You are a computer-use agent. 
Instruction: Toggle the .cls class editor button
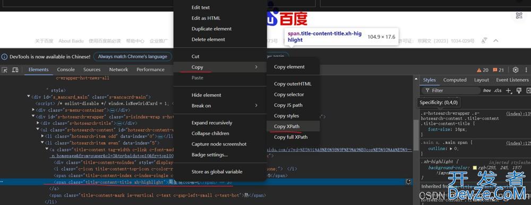pos(498,90)
